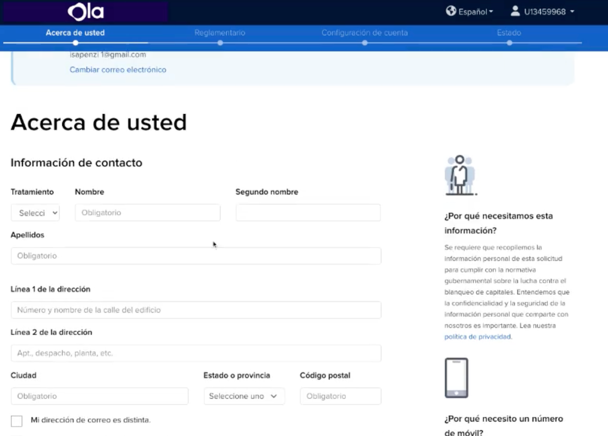608x436 pixels.
Task: Click into the Apellidos field
Action: click(x=196, y=256)
